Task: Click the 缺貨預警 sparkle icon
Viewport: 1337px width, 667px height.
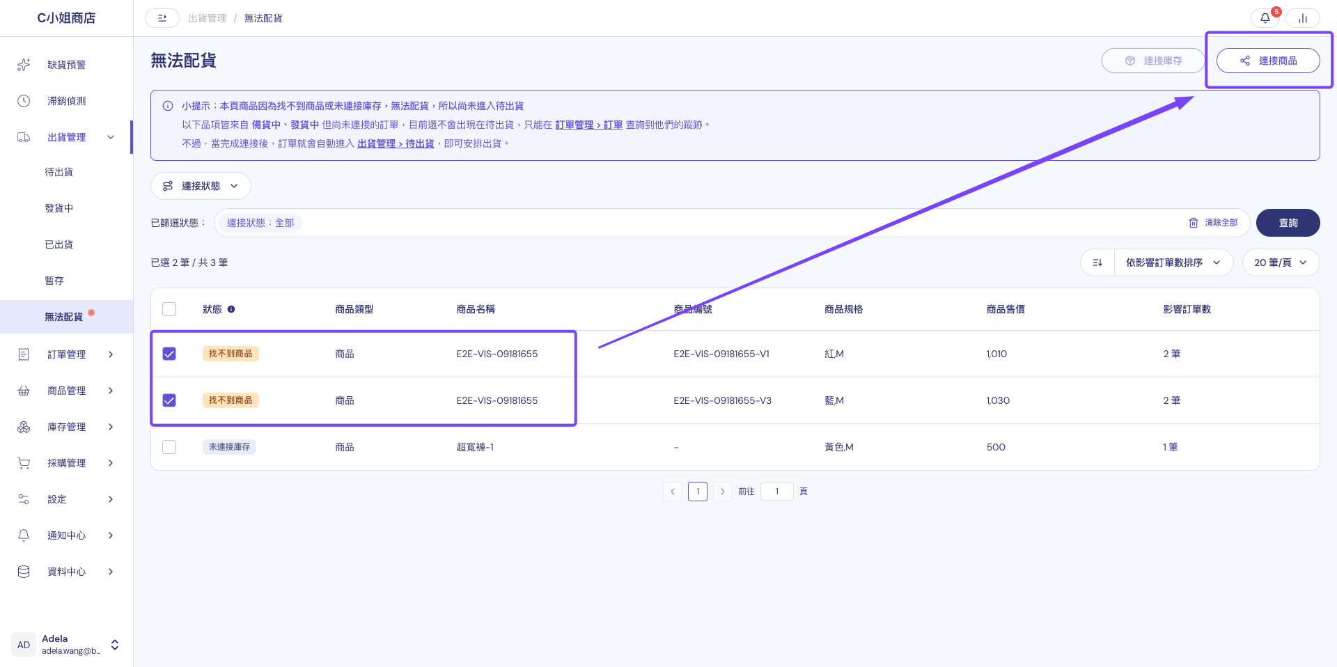Action: pyautogui.click(x=24, y=65)
